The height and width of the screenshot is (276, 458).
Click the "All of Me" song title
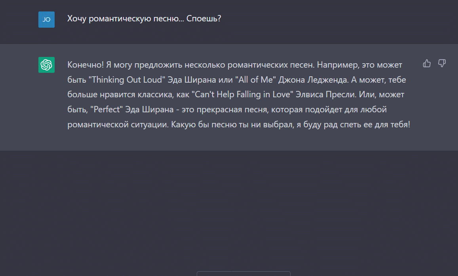[255, 80]
